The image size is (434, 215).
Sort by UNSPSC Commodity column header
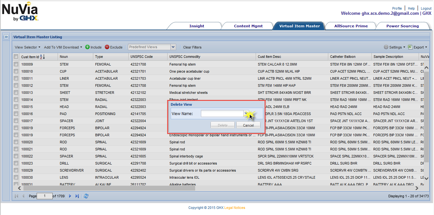[x=212, y=57]
